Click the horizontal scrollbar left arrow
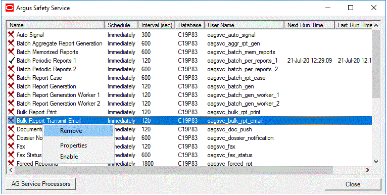Image resolution: width=387 pixels, height=195 pixels. click(11, 170)
